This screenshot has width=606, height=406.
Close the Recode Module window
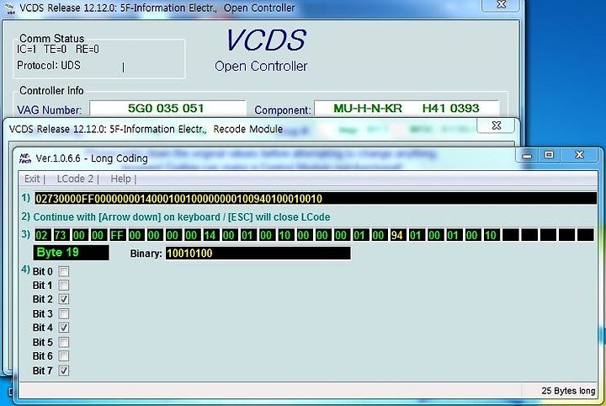[x=497, y=126]
